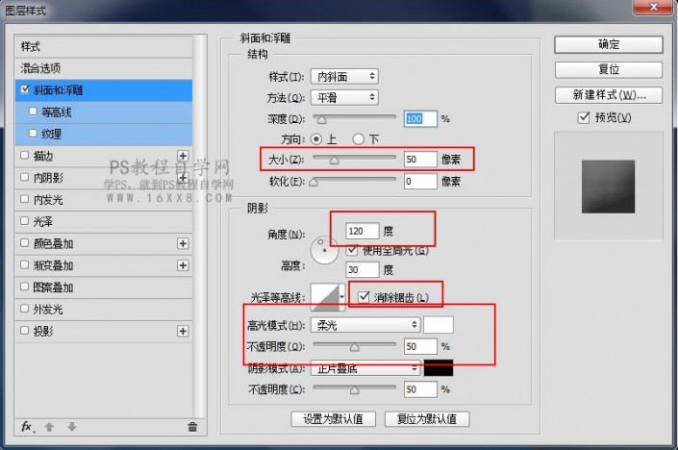
Task: Click the move effect down arrow
Action: point(72,427)
